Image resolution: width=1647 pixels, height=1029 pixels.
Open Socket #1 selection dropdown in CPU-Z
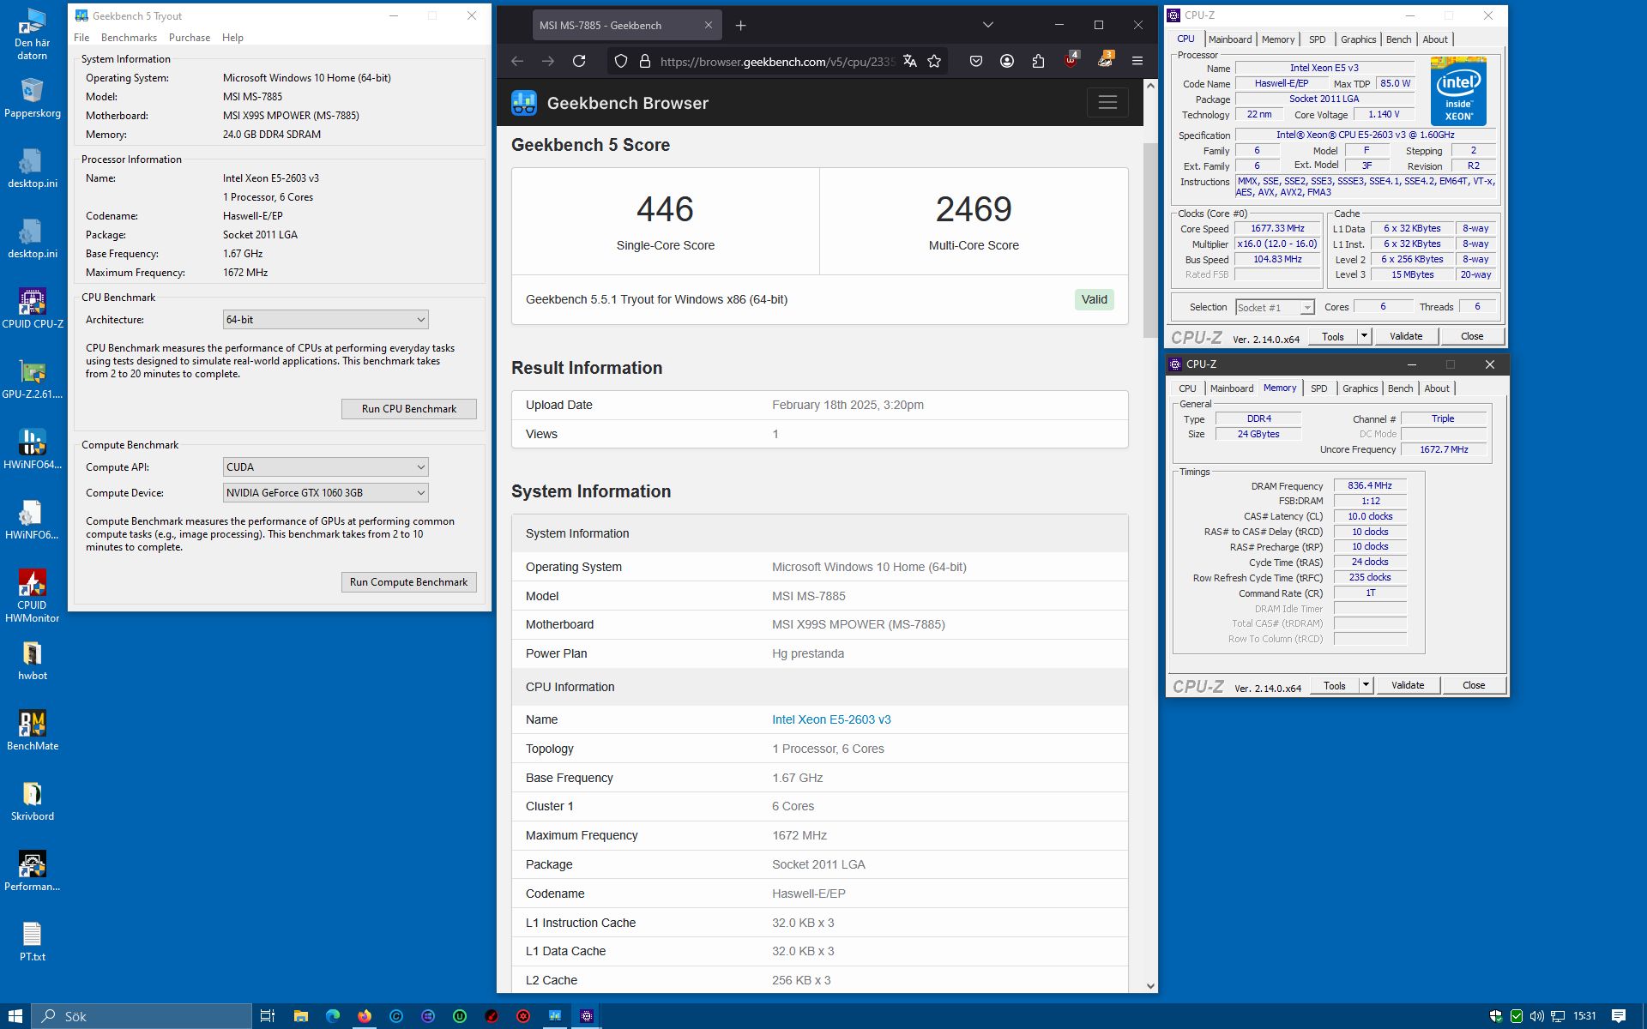point(1275,307)
